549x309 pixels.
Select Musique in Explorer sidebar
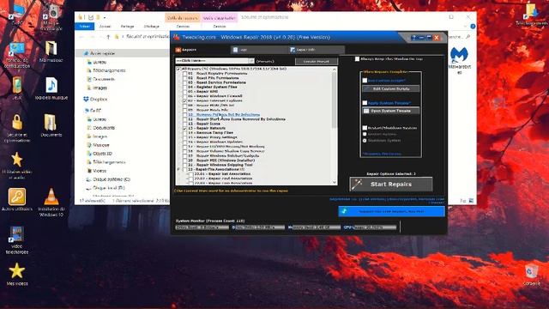click(x=98, y=145)
